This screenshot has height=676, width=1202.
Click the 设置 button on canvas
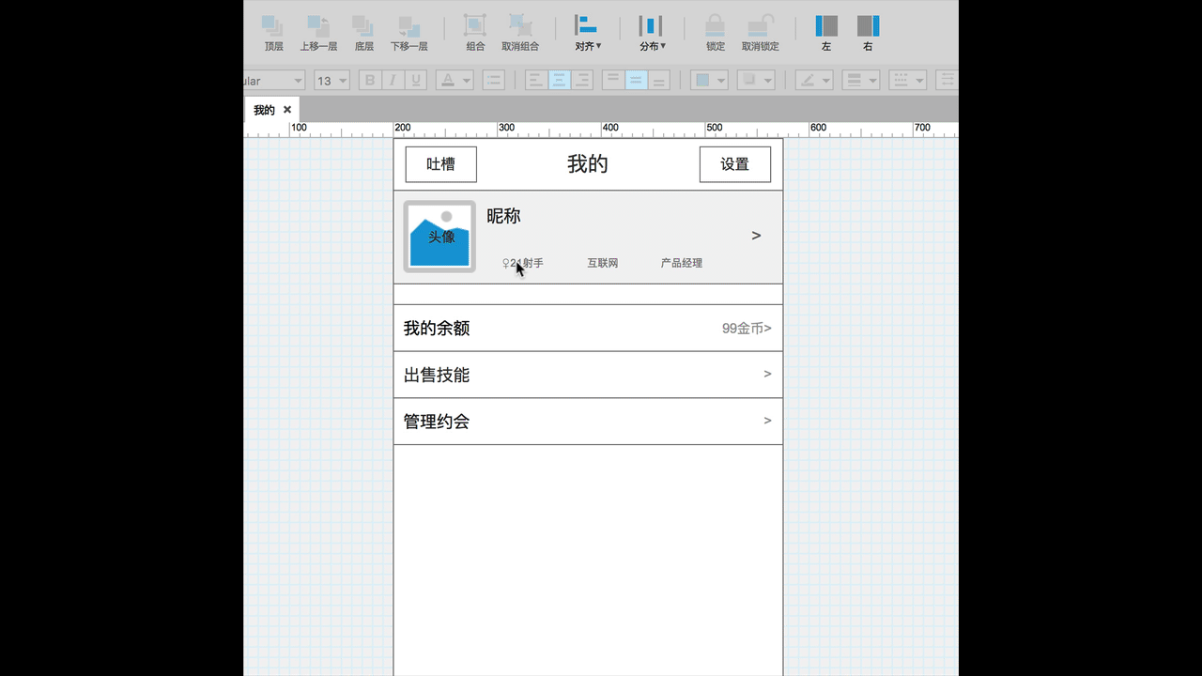pos(734,164)
